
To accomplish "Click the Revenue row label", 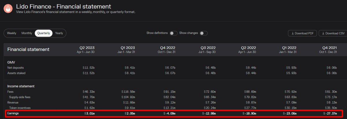I will pos(13,102).
